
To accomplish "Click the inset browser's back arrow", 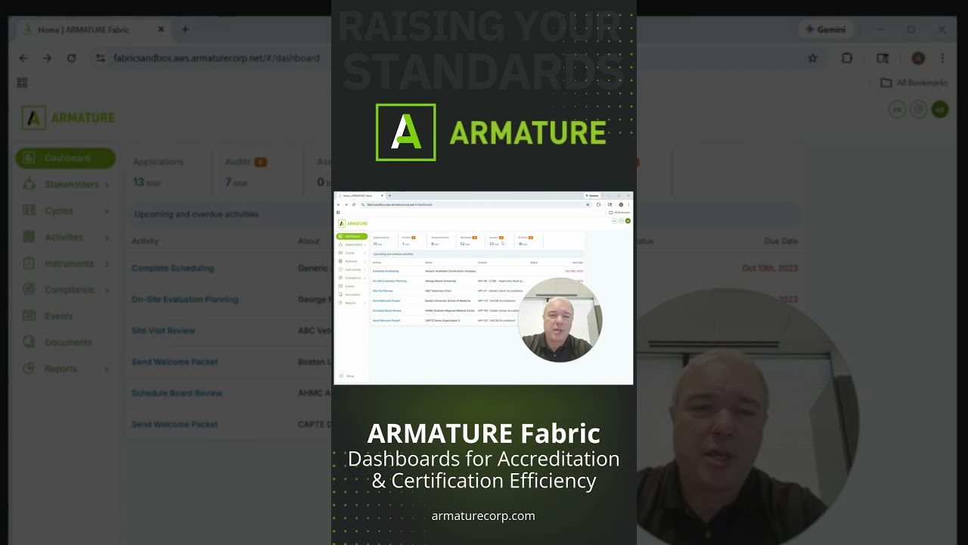I will pyautogui.click(x=339, y=204).
